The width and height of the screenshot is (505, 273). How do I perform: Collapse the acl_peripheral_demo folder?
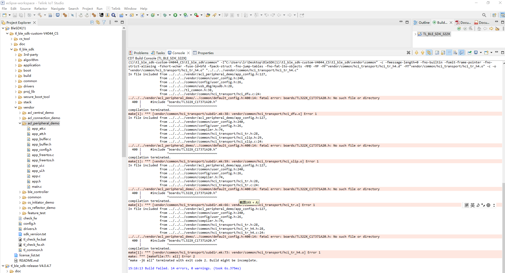click(x=20, y=123)
